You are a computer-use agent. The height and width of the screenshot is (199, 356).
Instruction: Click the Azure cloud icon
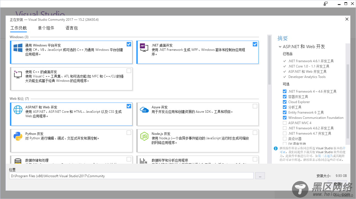point(144,110)
